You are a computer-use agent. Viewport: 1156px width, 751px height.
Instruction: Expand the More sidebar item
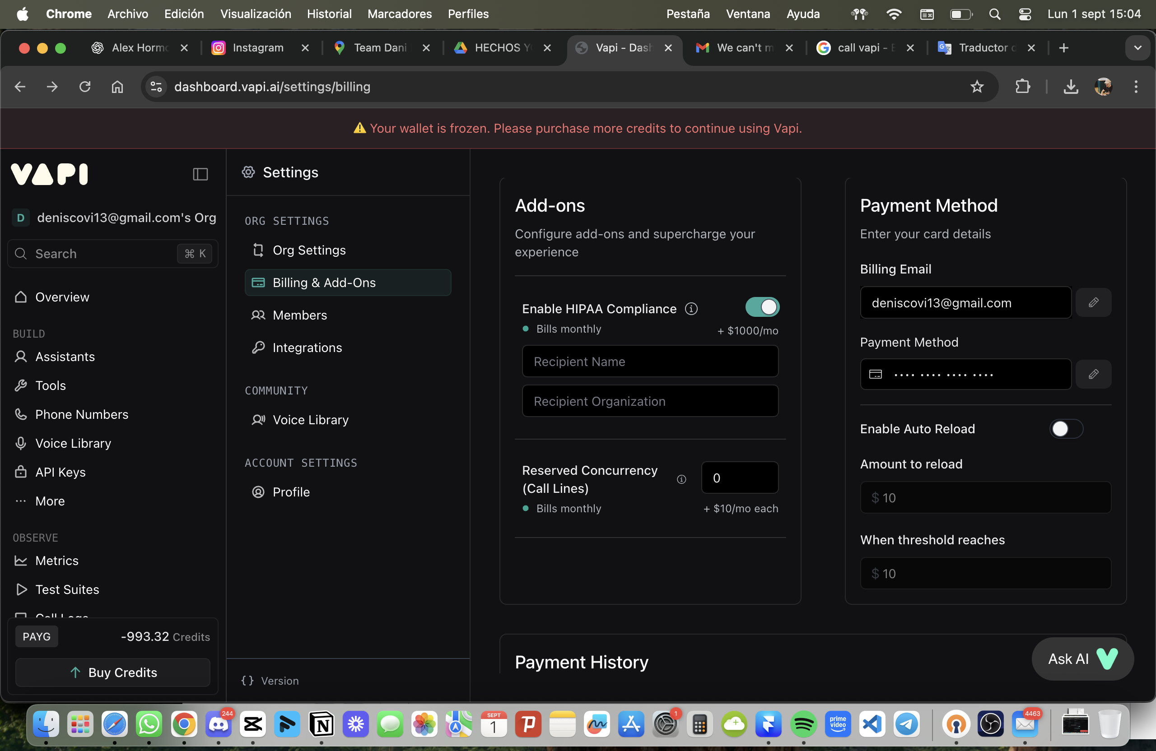point(50,501)
